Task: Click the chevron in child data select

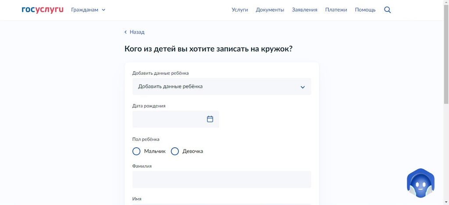Action: coord(303,87)
